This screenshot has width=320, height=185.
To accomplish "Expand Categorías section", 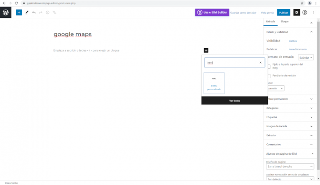I will point(290,108).
